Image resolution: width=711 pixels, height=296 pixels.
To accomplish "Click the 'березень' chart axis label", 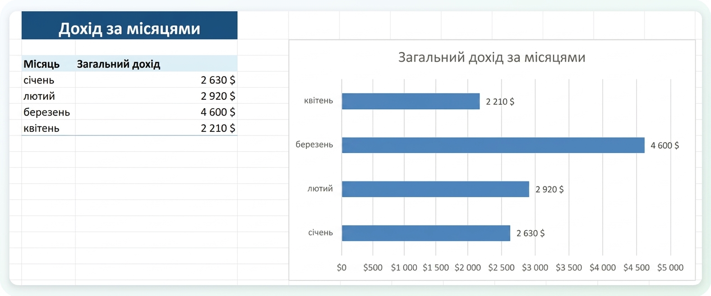I will 314,145.
